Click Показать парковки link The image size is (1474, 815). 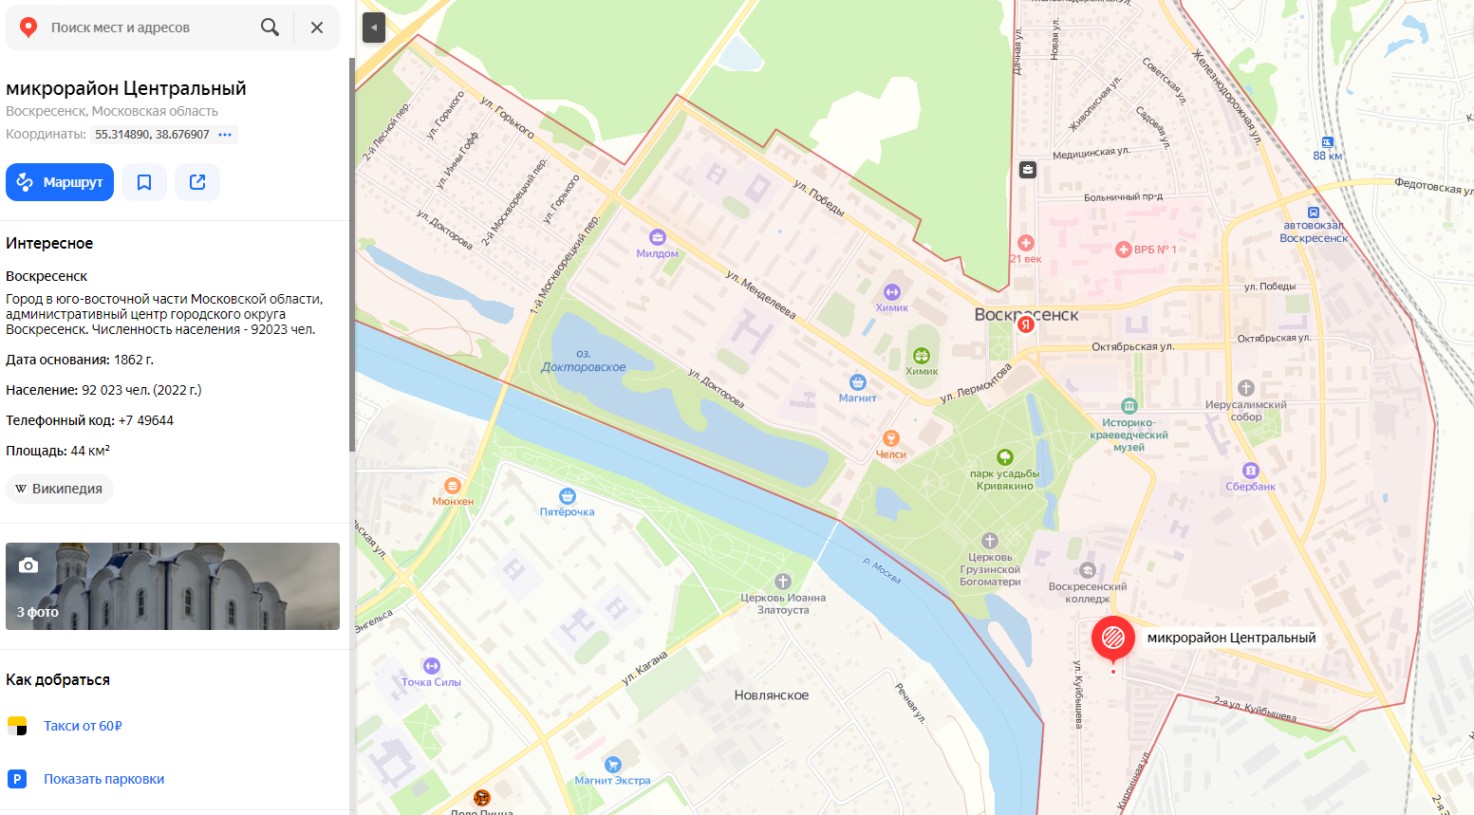tap(103, 779)
